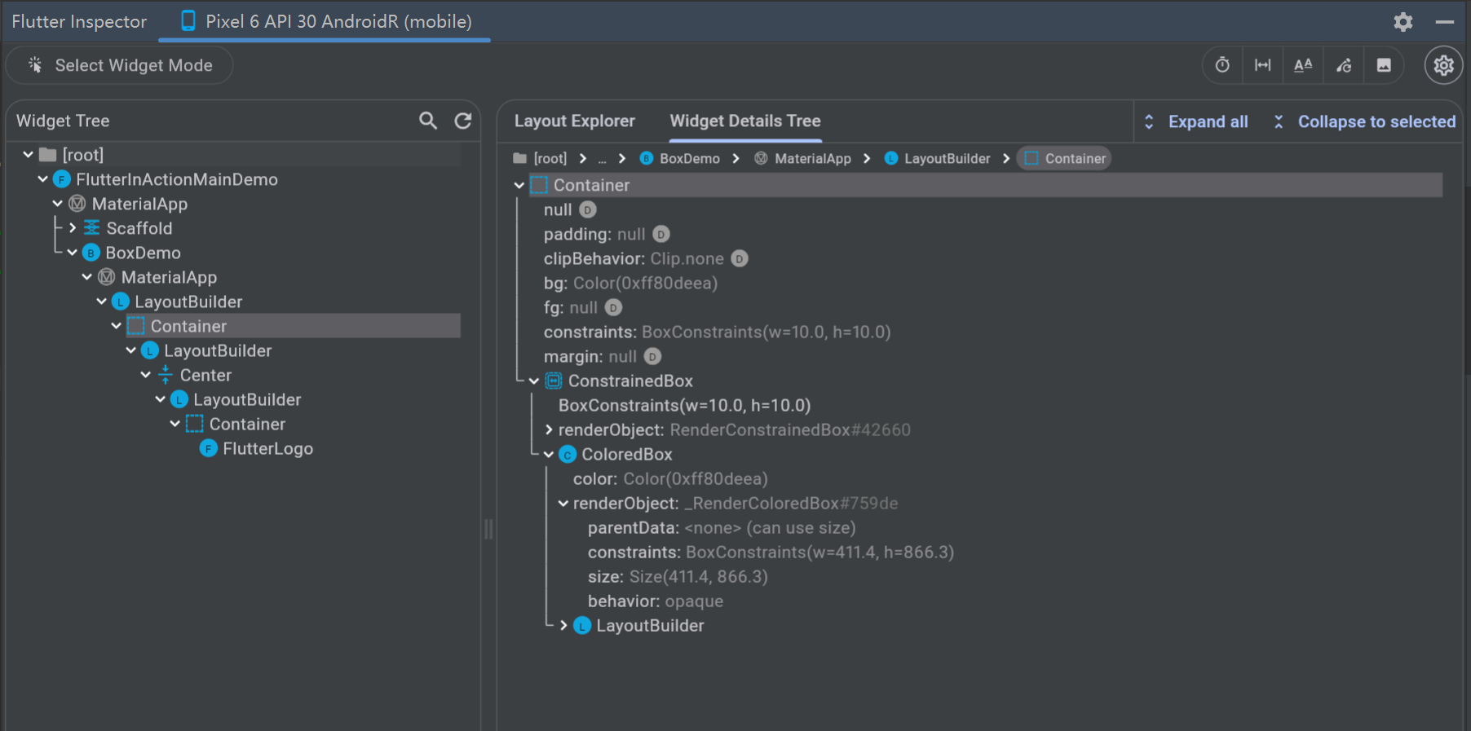This screenshot has height=731, width=1471.
Task: Toggle Highlight Oversized Images icon
Action: [x=1384, y=65]
